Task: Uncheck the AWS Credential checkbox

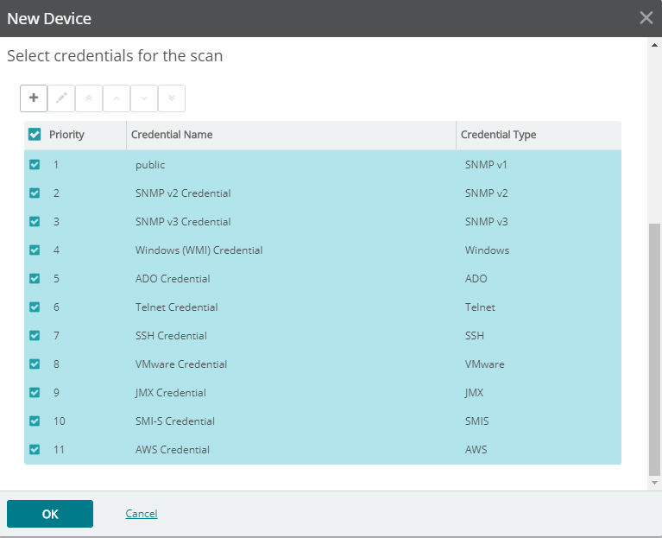Action: 35,450
